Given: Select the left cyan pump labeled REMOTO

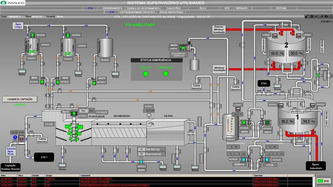Looking at the screenshot, I should [x=244, y=160].
